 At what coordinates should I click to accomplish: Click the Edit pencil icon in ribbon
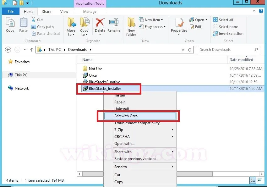point(192,27)
